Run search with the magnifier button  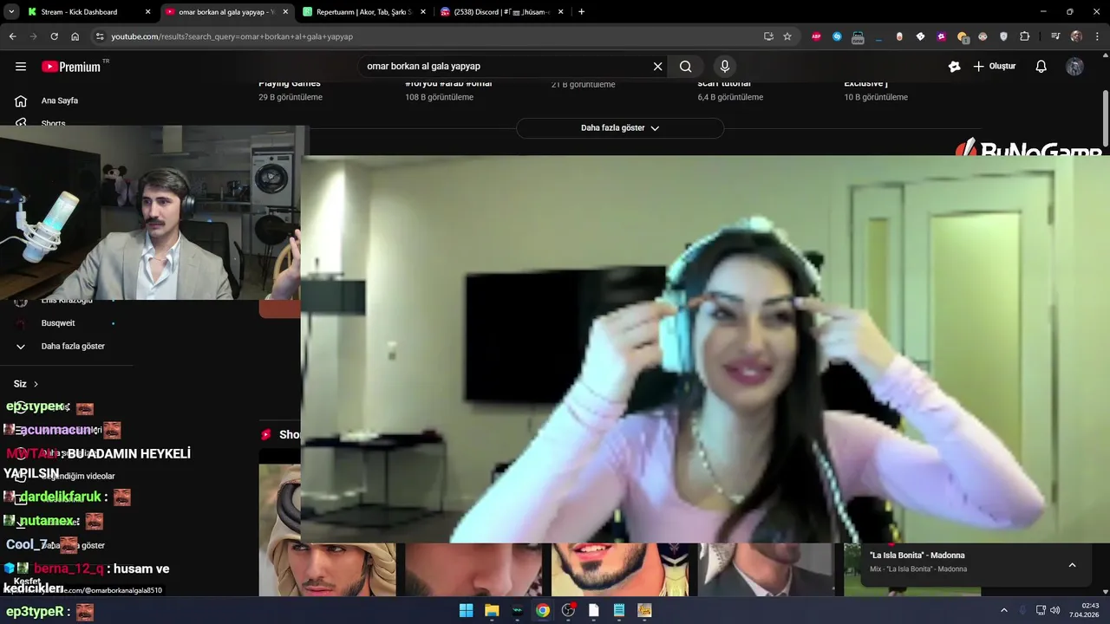click(686, 67)
